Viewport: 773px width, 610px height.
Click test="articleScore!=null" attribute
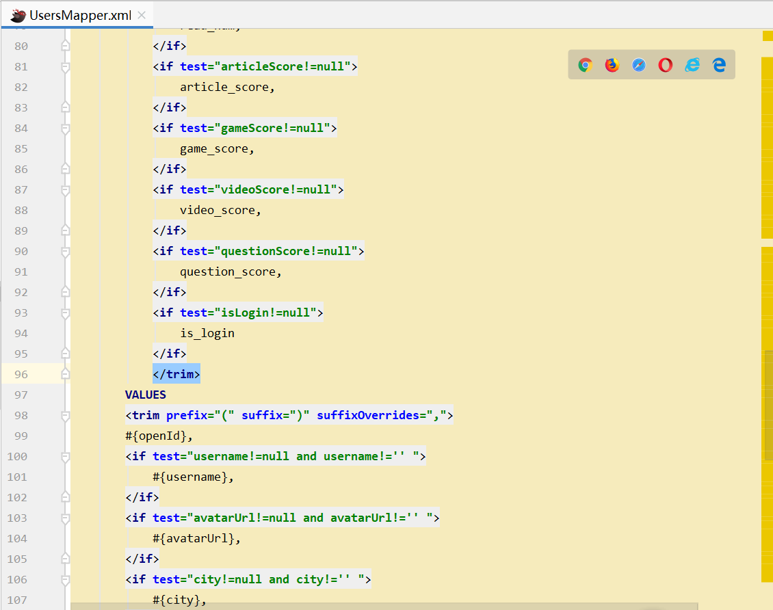(x=265, y=66)
